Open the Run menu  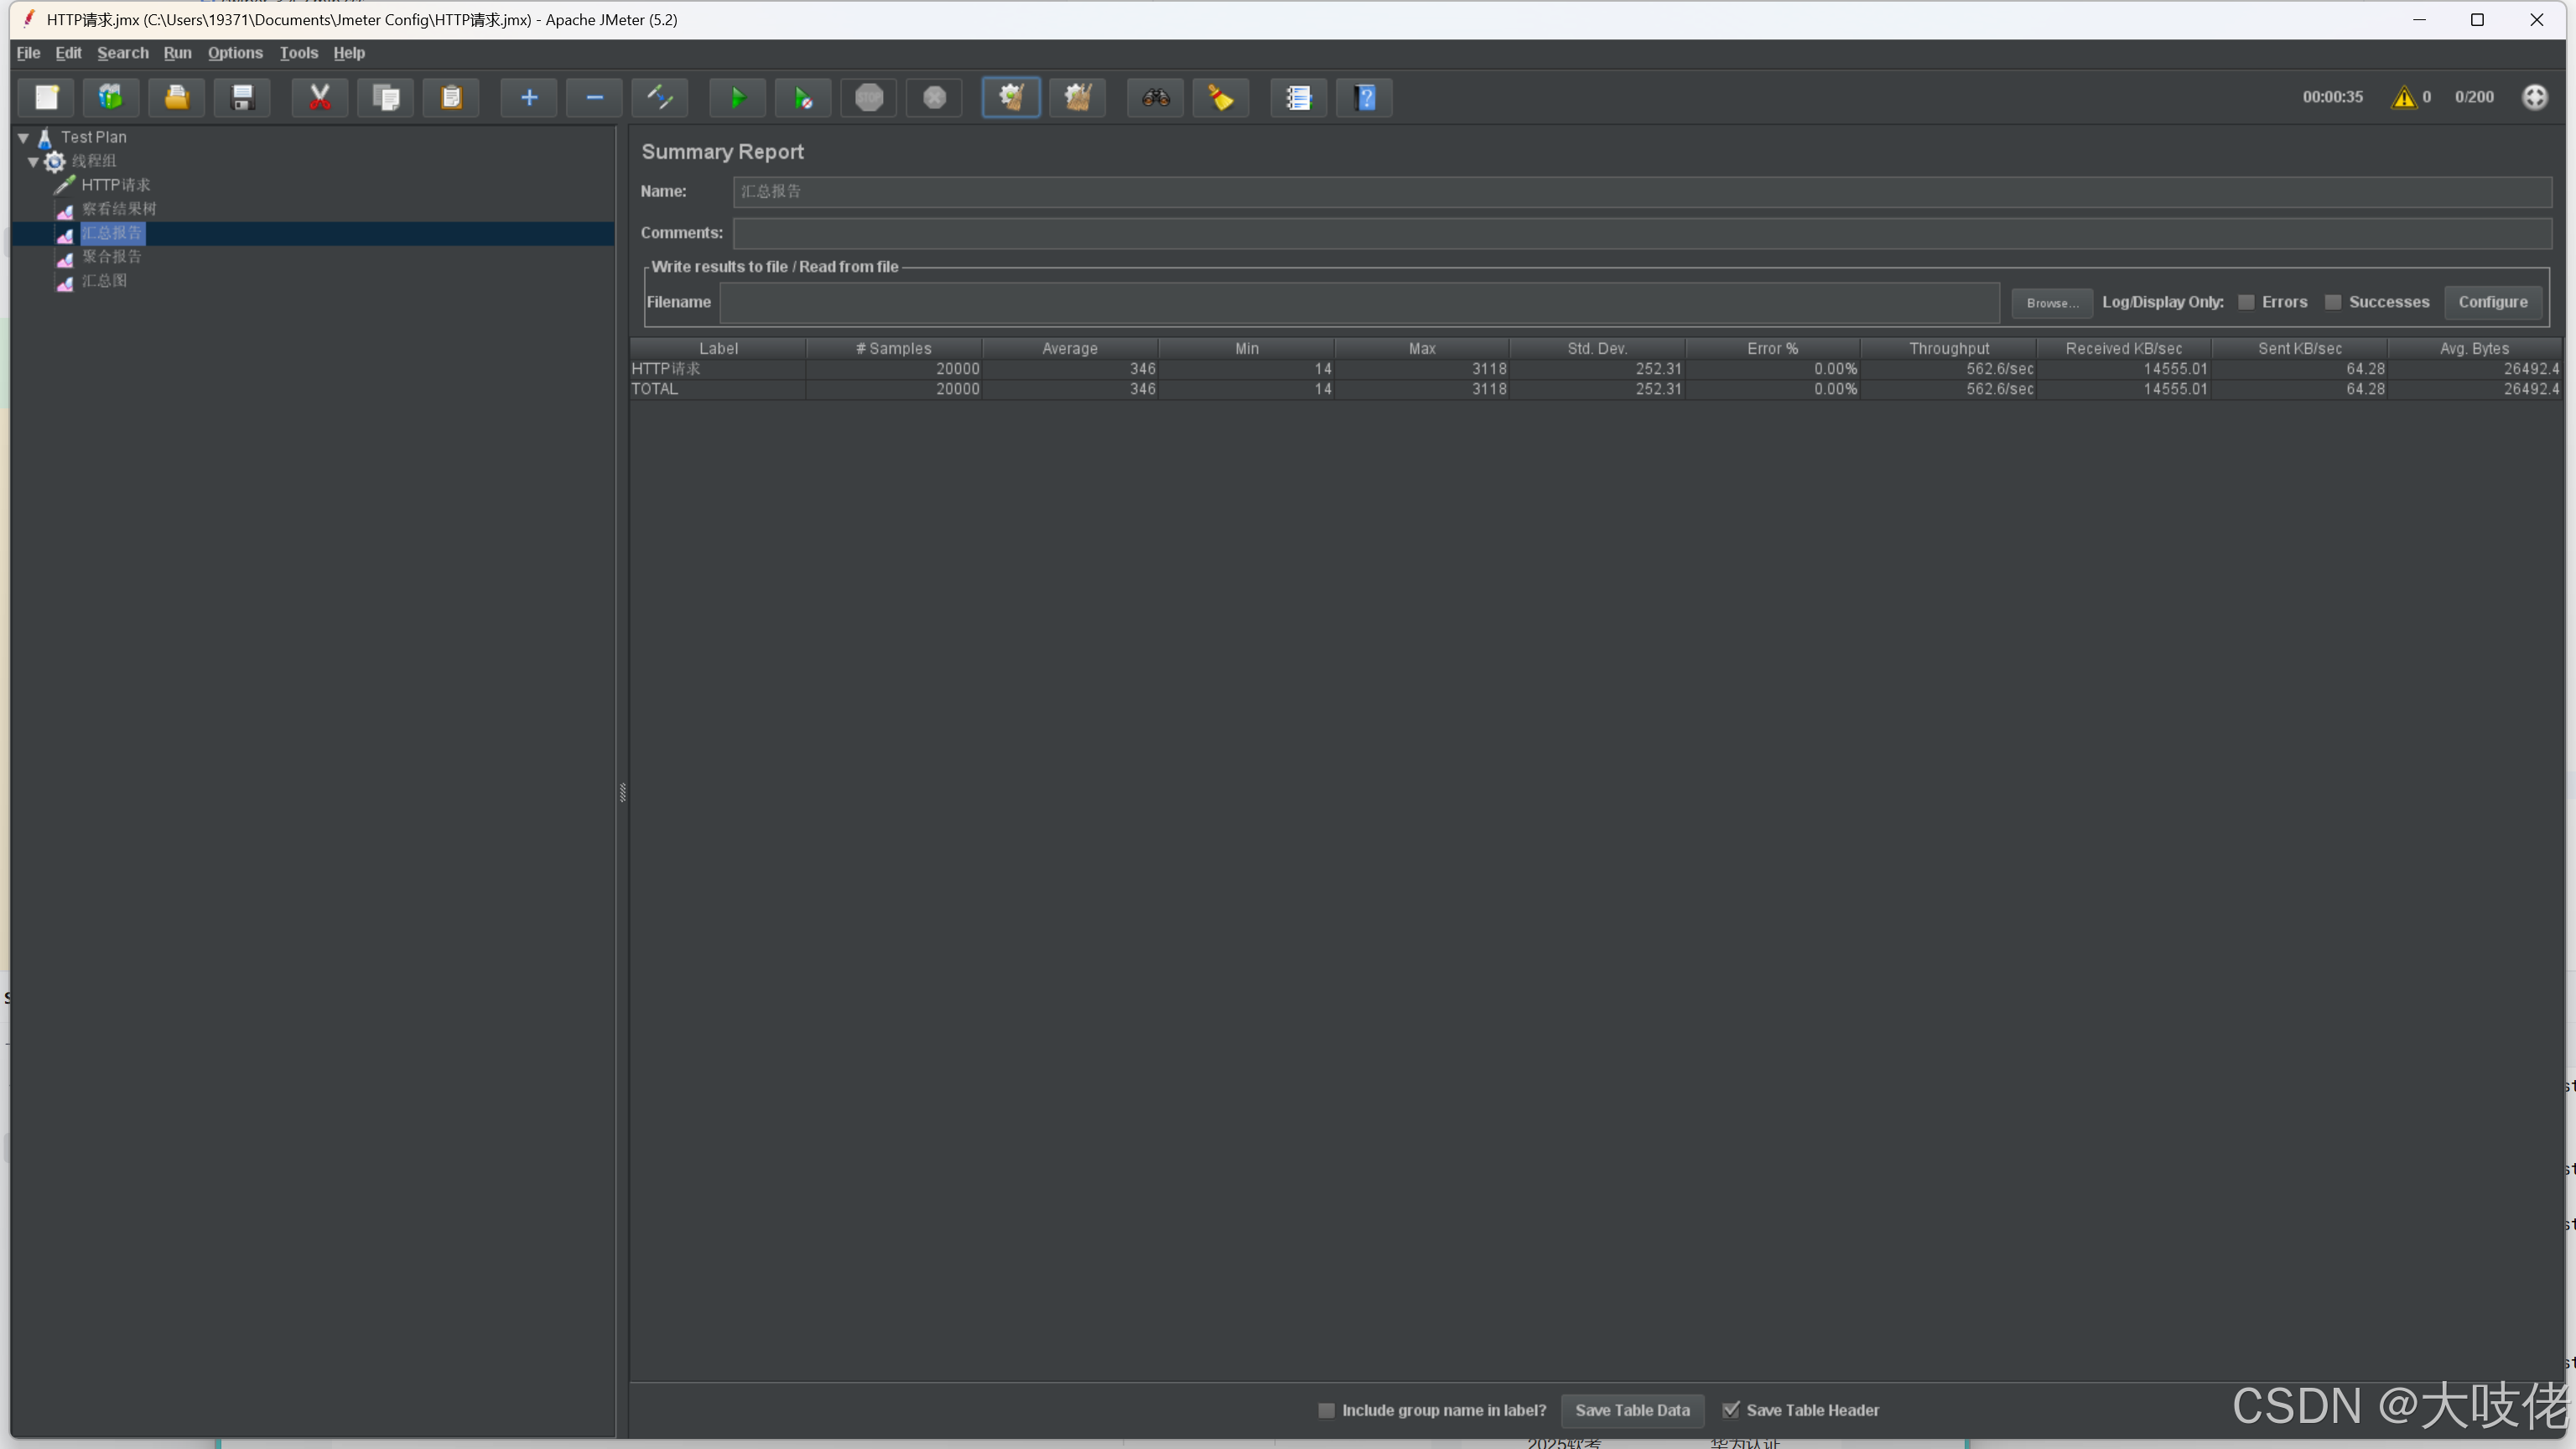[x=177, y=53]
